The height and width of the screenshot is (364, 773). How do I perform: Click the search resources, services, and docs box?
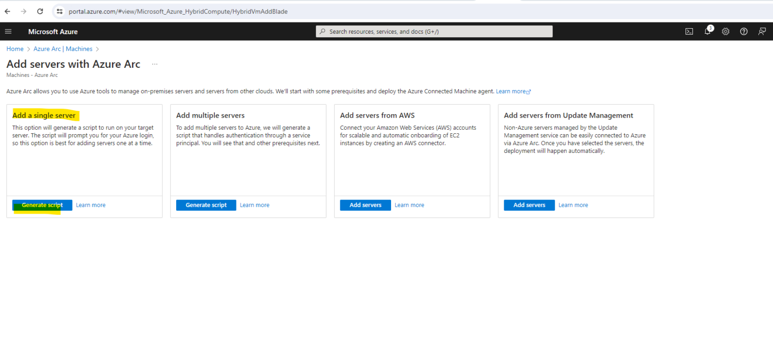click(x=434, y=32)
